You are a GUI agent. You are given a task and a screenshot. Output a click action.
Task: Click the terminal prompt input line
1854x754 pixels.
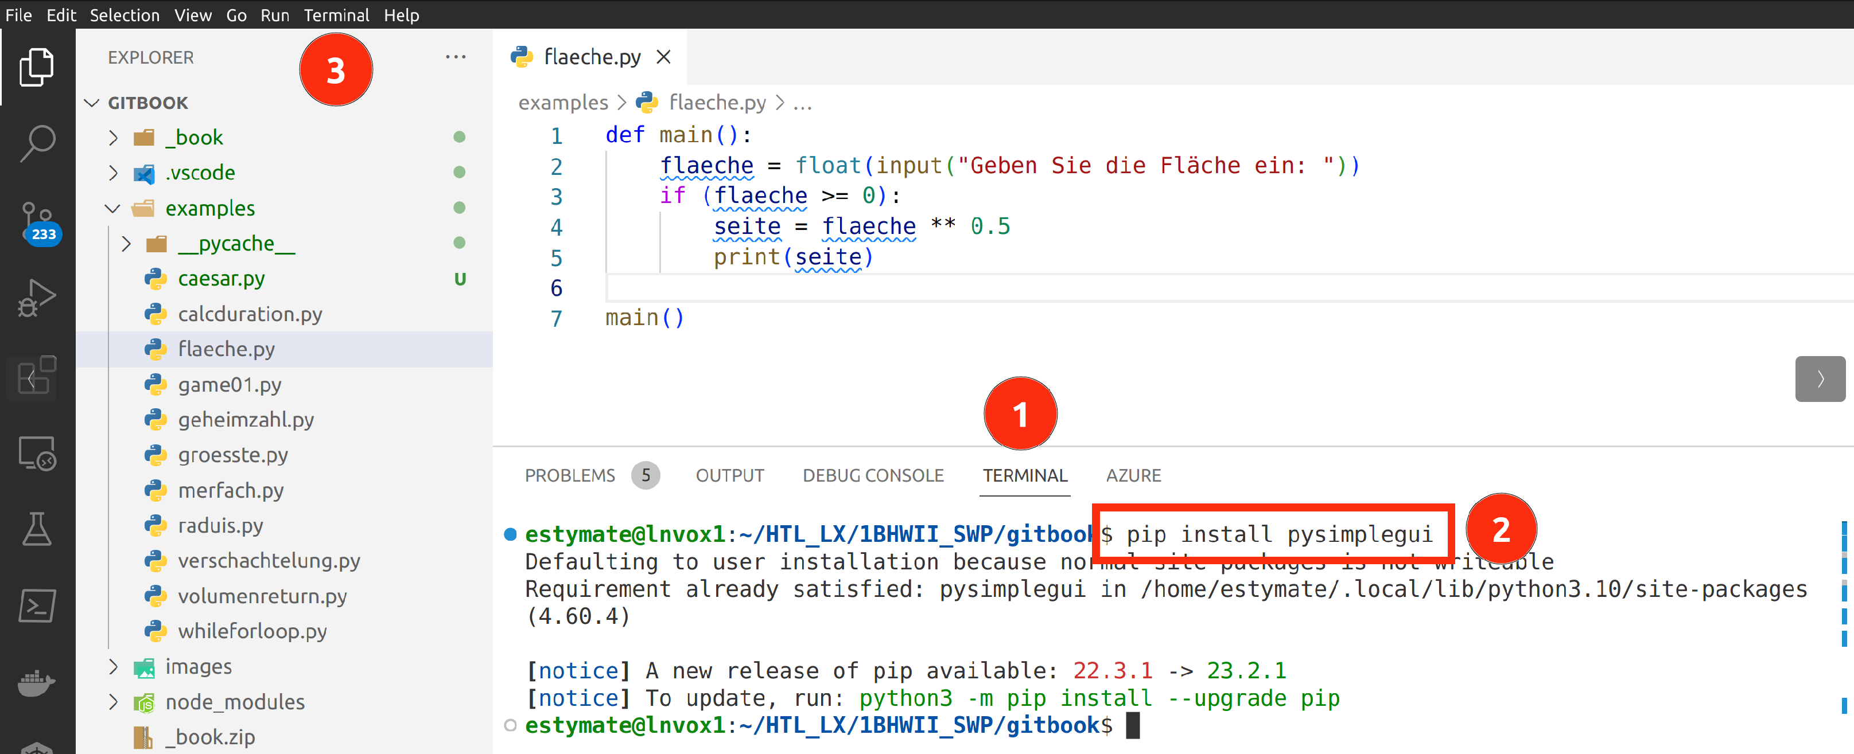(x=833, y=725)
